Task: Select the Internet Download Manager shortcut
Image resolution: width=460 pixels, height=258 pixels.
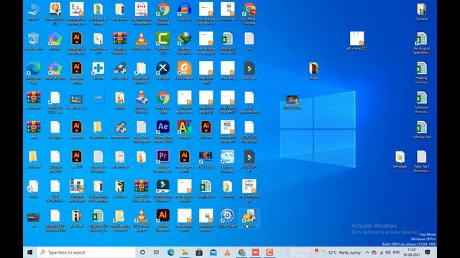Action: coord(184,43)
